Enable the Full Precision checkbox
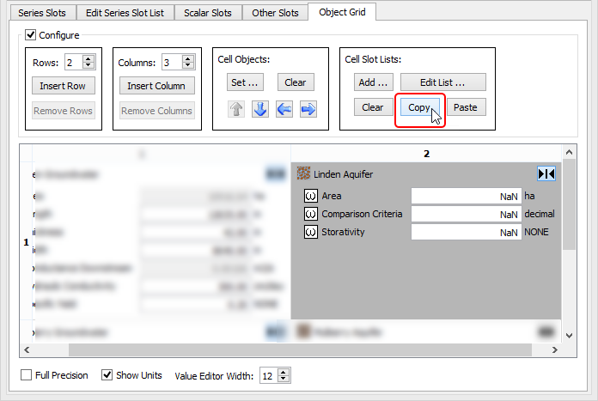598x401 pixels. coord(27,375)
